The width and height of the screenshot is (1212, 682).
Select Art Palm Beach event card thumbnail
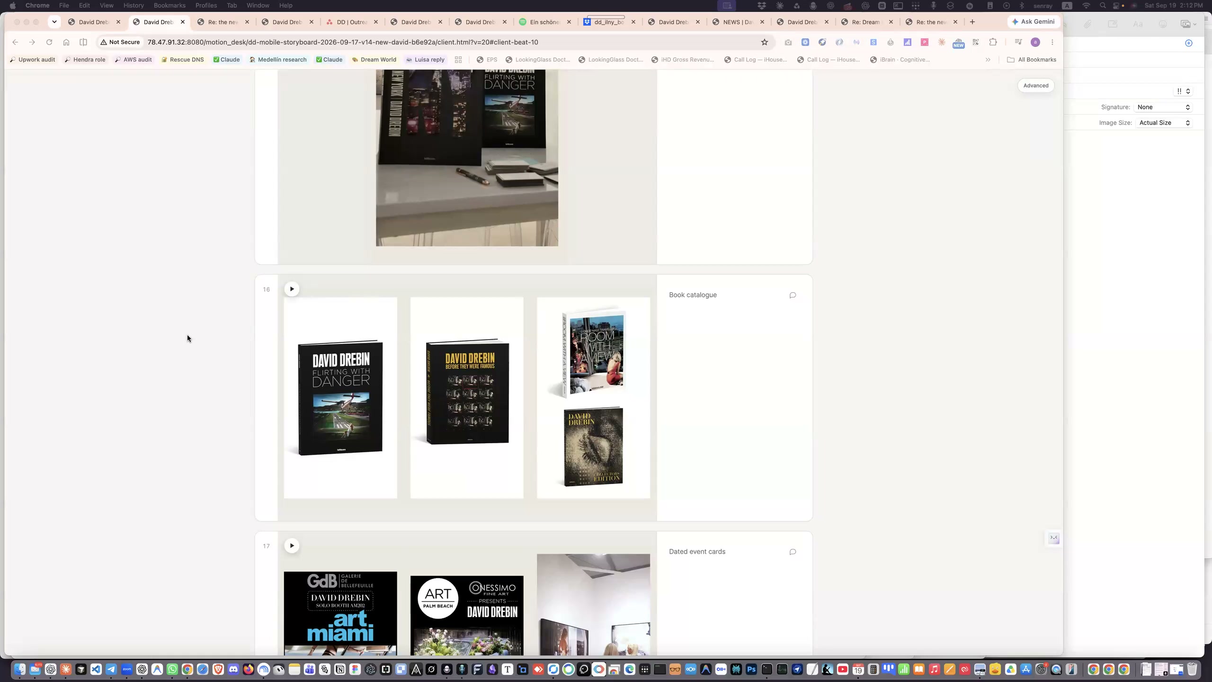[x=467, y=616]
